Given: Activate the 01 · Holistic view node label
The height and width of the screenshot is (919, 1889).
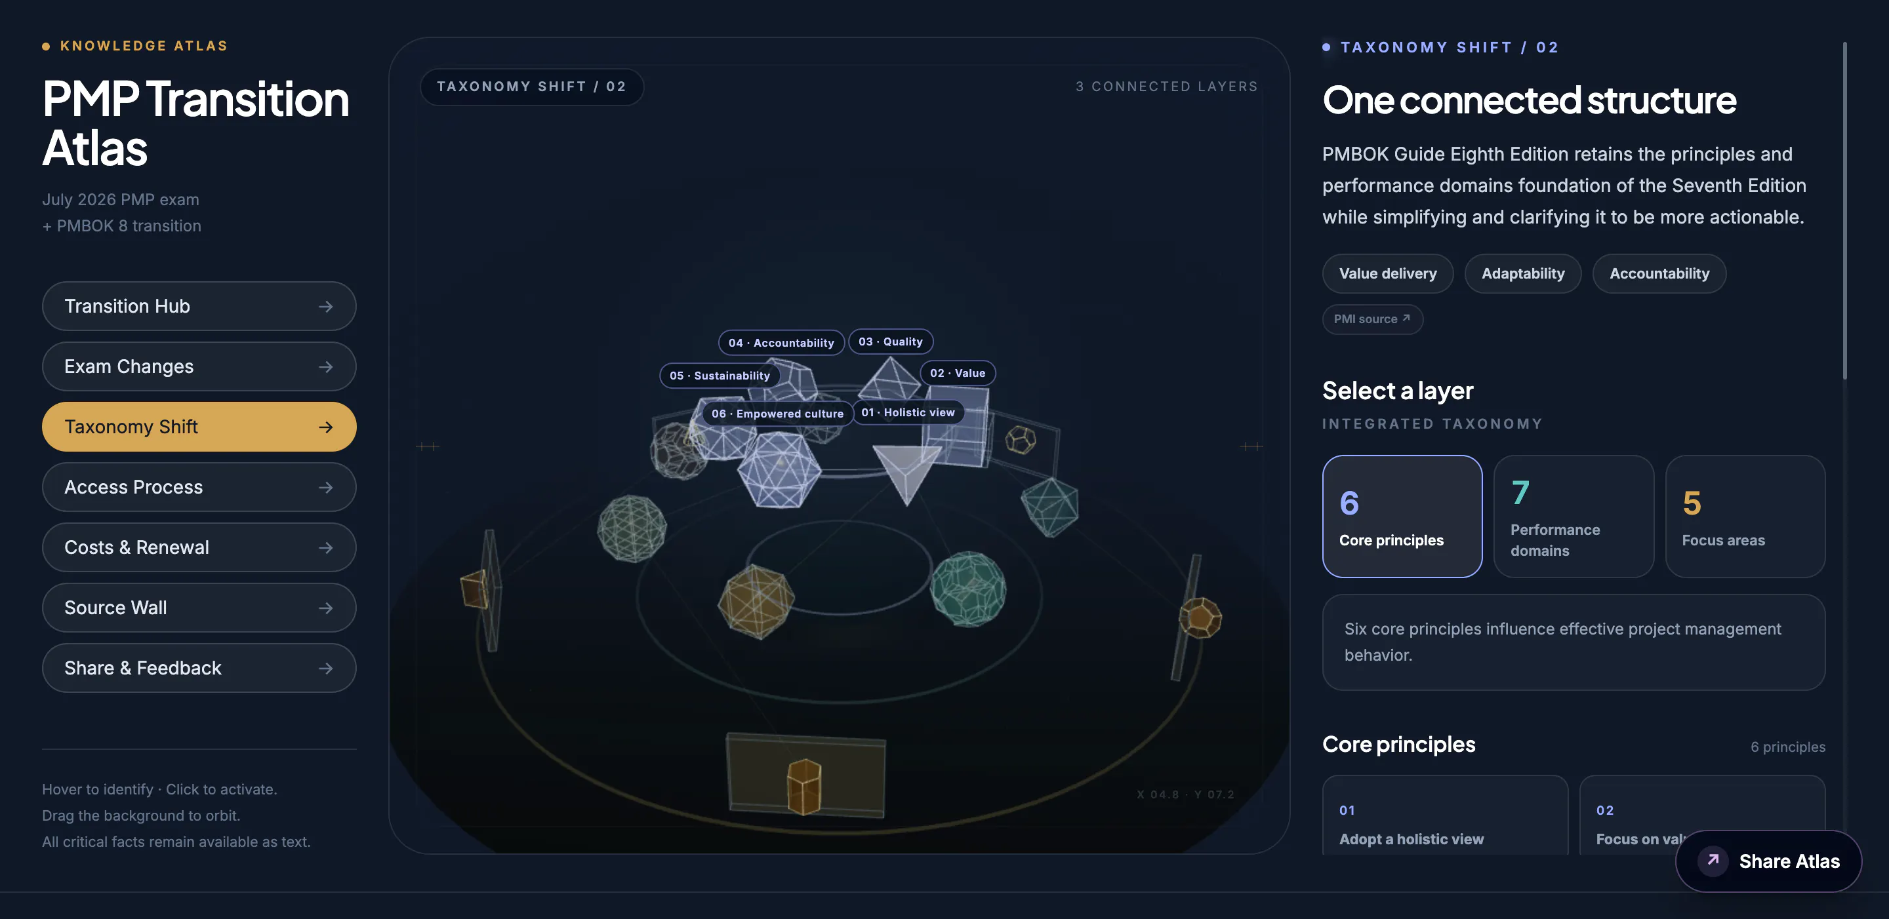Looking at the screenshot, I should pos(908,412).
